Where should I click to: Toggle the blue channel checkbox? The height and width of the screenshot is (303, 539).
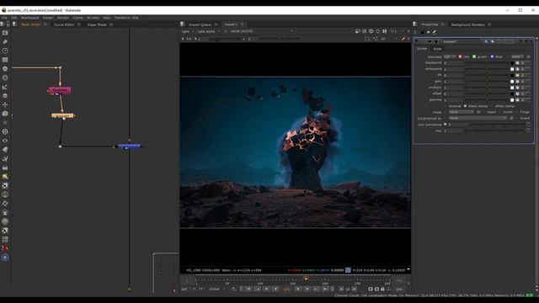click(x=492, y=56)
